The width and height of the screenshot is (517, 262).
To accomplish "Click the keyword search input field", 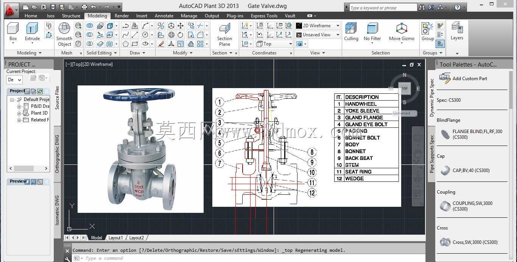I will pyautogui.click(x=383, y=8).
